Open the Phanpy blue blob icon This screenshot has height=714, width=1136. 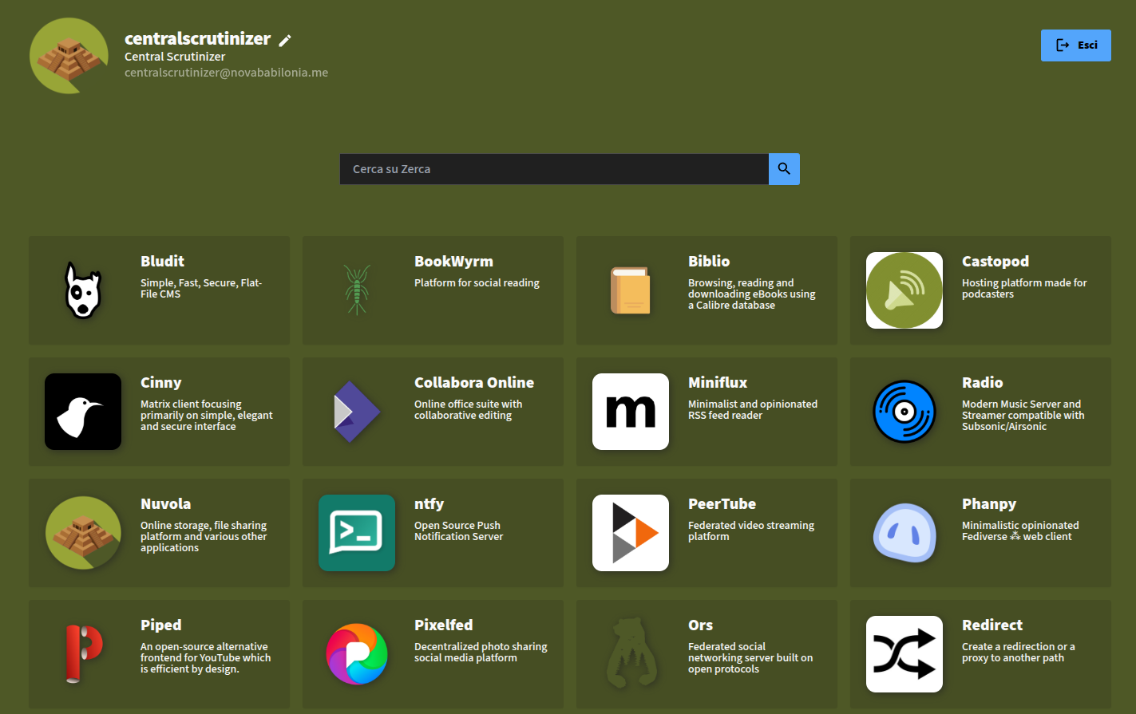[904, 533]
